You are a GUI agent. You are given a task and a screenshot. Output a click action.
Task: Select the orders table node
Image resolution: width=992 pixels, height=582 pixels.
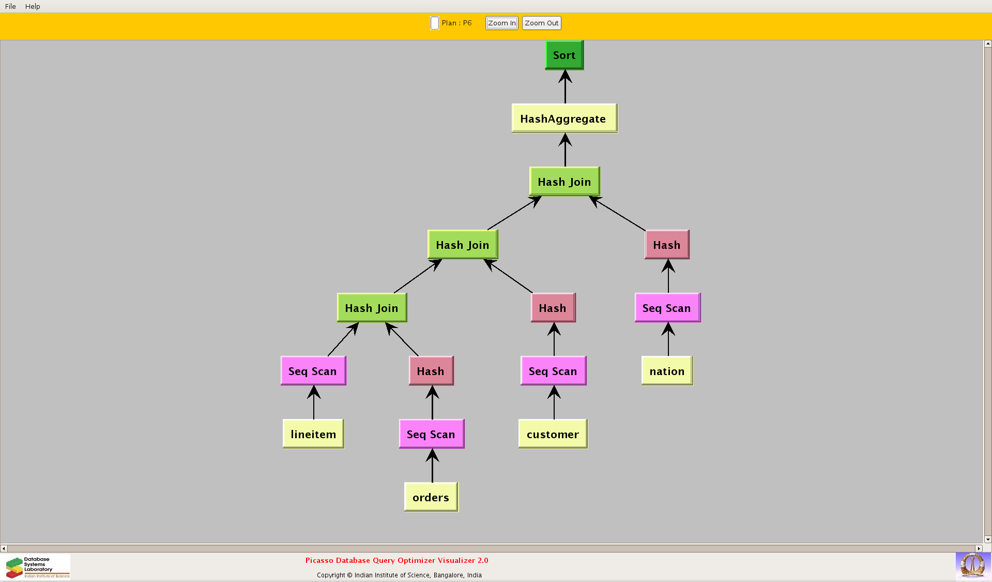[431, 497]
